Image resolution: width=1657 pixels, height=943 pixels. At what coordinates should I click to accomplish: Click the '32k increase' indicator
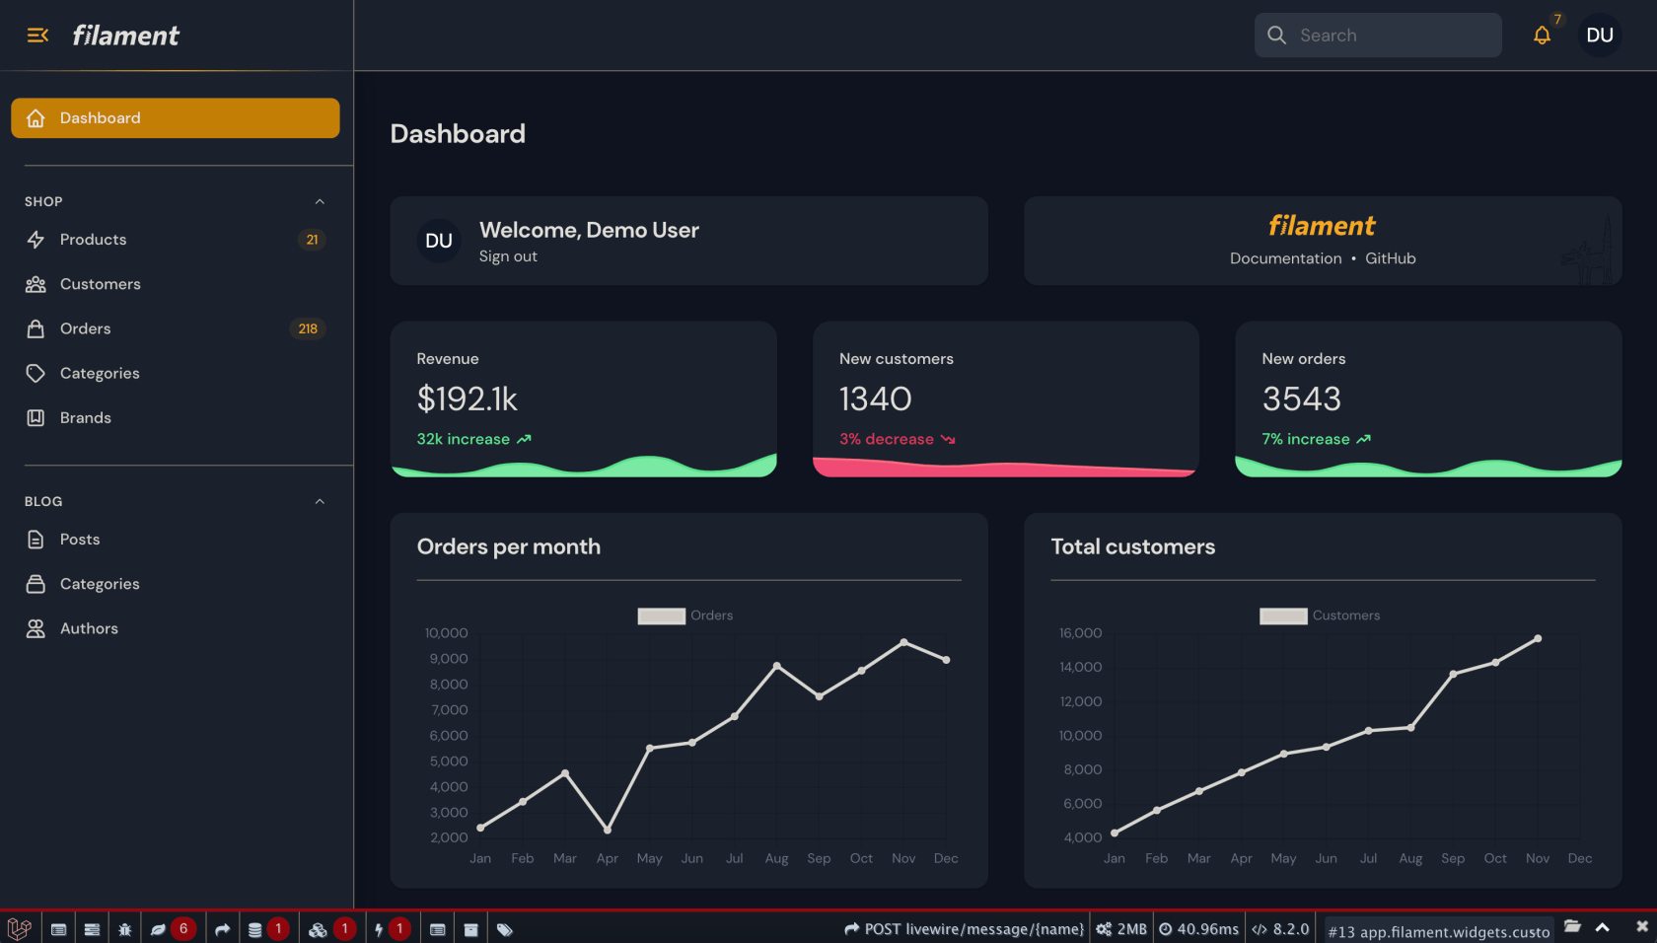pos(473,439)
